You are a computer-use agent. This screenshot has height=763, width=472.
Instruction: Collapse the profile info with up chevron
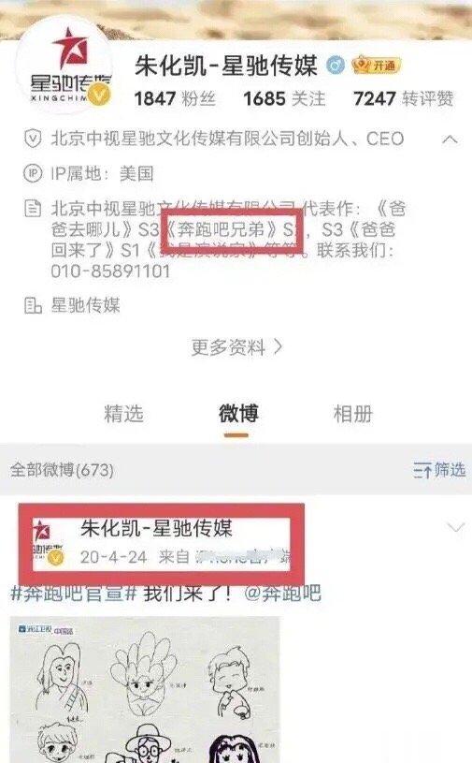tap(450, 139)
